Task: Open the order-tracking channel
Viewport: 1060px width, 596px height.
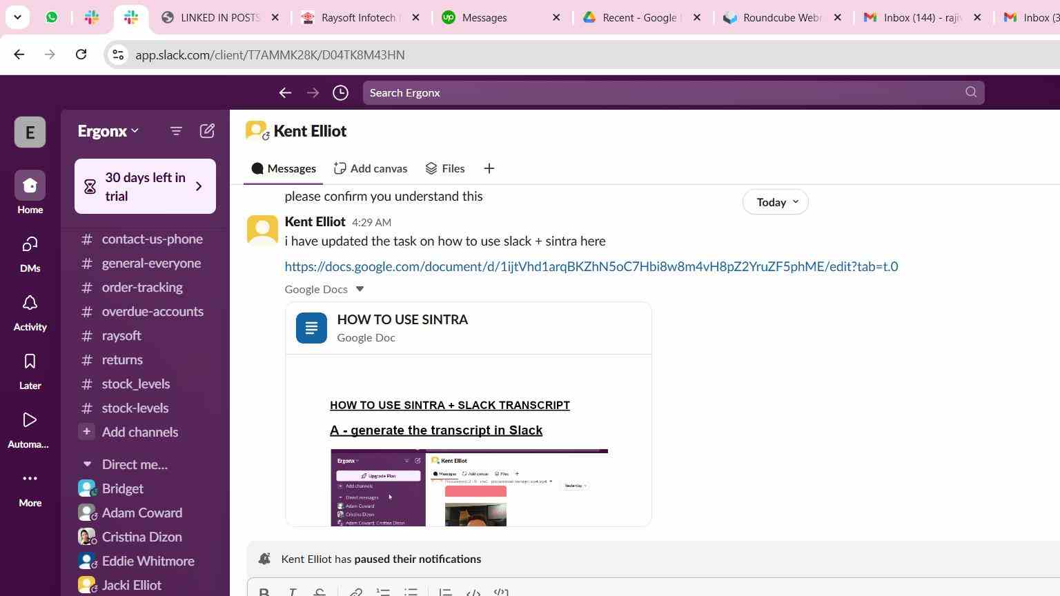Action: click(142, 287)
